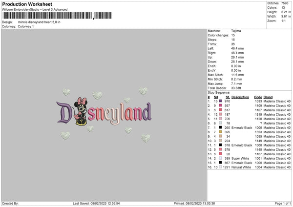
Task: Click the Zoom value 1:1
Action: pyautogui.click(x=283, y=21)
